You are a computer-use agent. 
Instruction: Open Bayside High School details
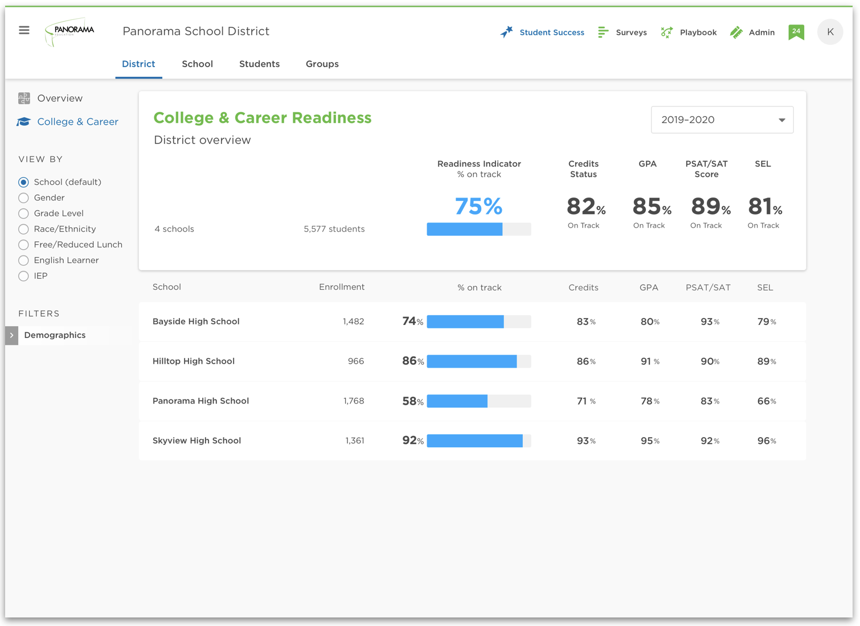pos(196,322)
